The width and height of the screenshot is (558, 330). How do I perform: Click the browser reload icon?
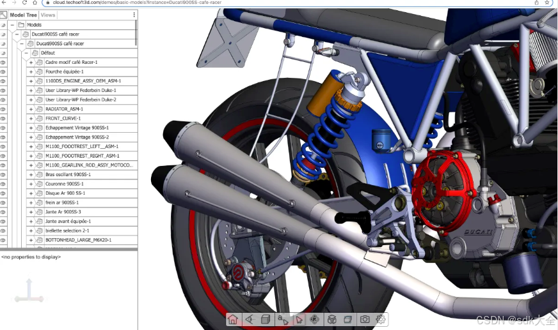tap(24, 2)
